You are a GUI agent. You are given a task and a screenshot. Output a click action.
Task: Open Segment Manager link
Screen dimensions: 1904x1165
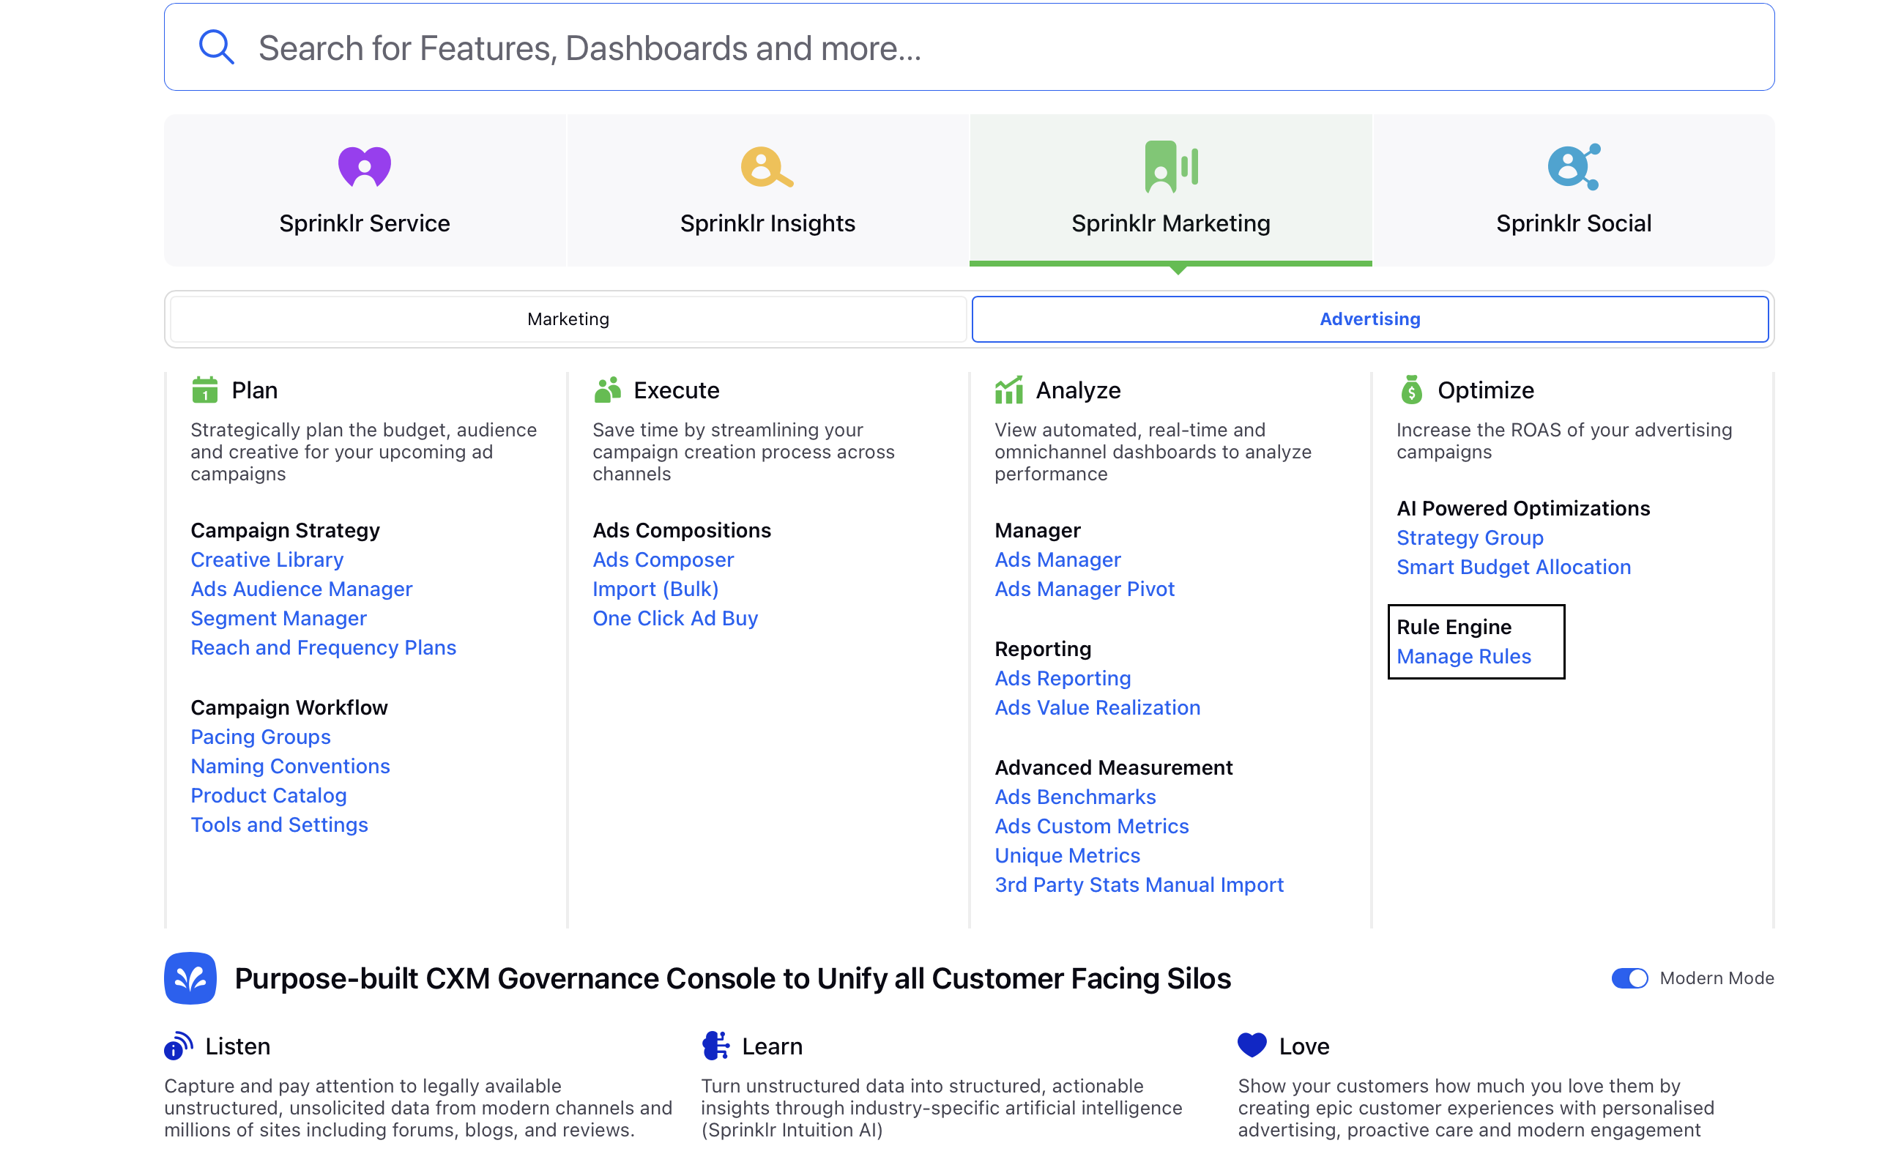(278, 618)
